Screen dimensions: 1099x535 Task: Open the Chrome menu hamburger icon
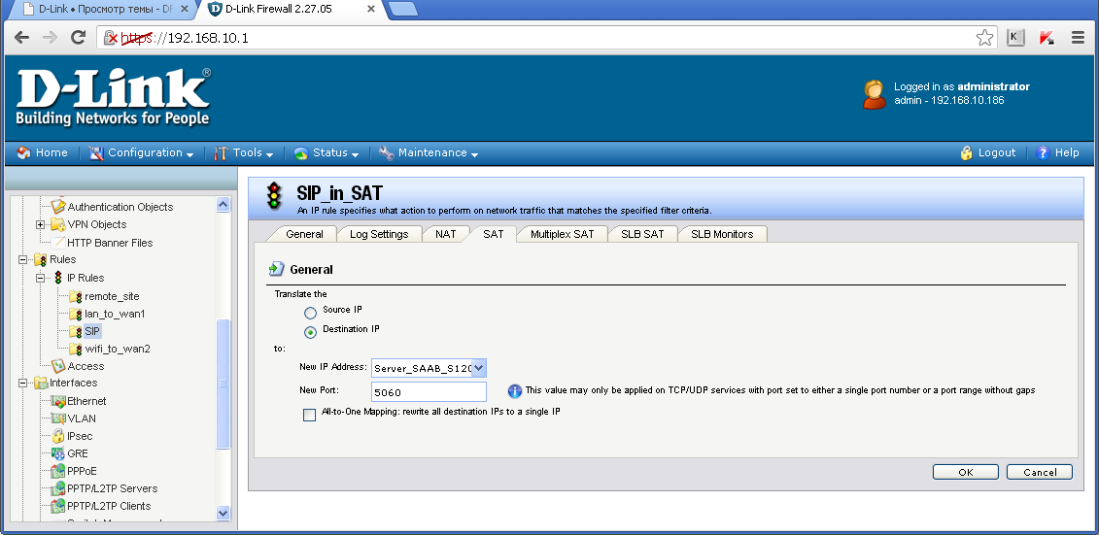[x=1078, y=38]
